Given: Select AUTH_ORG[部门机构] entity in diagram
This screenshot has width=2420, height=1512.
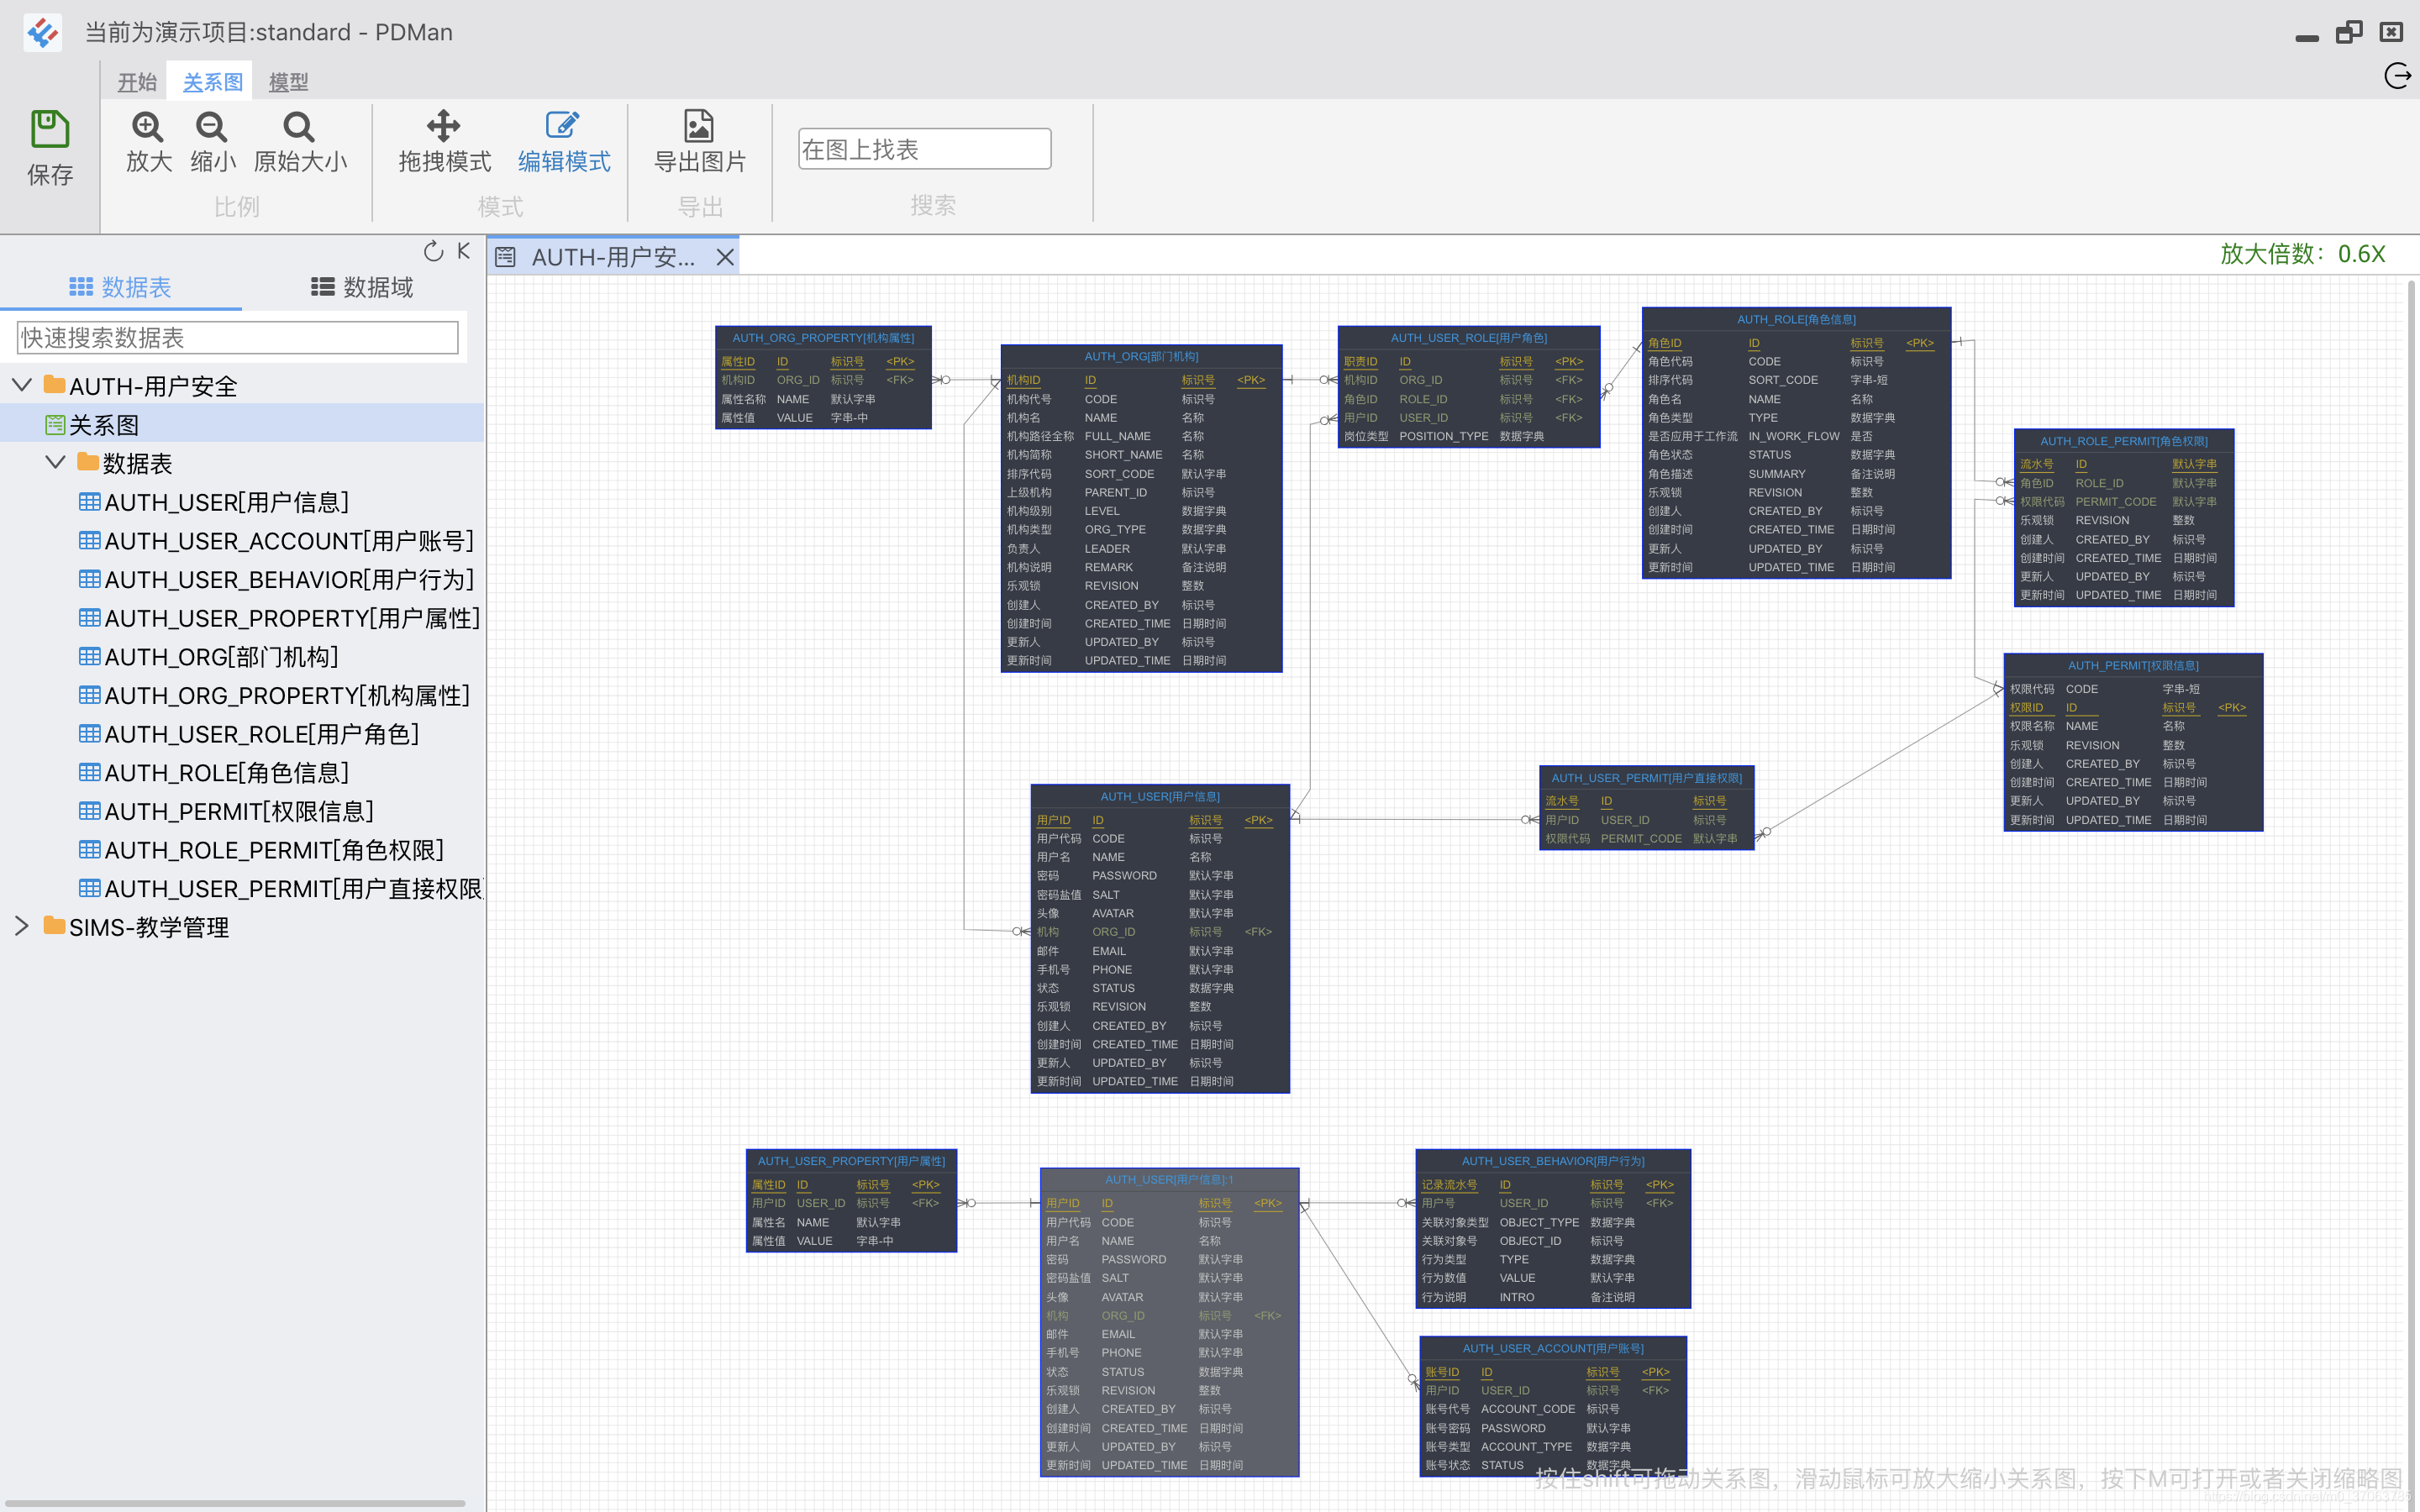Looking at the screenshot, I should tap(1141, 509).
